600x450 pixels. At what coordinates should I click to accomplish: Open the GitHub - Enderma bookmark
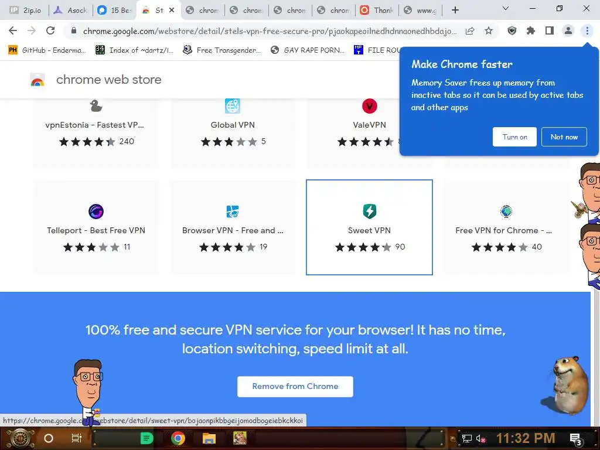tap(47, 50)
